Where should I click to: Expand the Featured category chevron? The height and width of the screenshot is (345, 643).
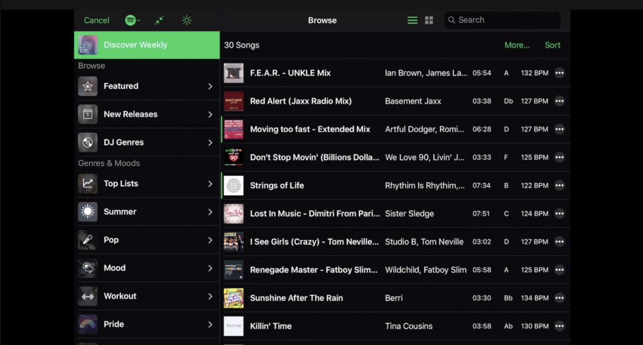tap(210, 86)
